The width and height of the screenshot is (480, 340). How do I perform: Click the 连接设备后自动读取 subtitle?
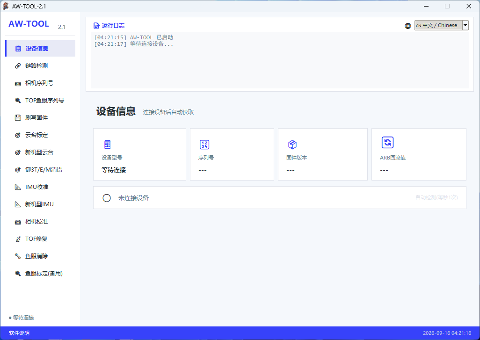click(x=168, y=112)
